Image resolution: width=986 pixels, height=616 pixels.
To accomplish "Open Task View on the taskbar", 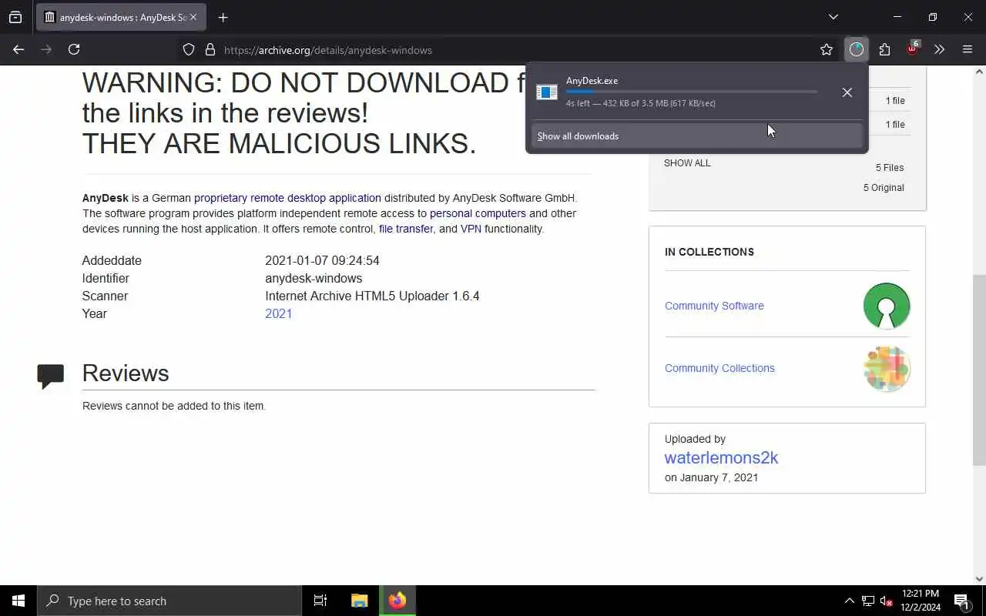I will (320, 601).
